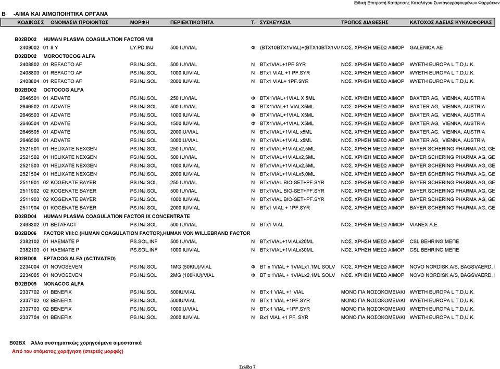Click the GALENICA AE license holder
This screenshot has height=369, width=500.
click(x=426, y=48)
